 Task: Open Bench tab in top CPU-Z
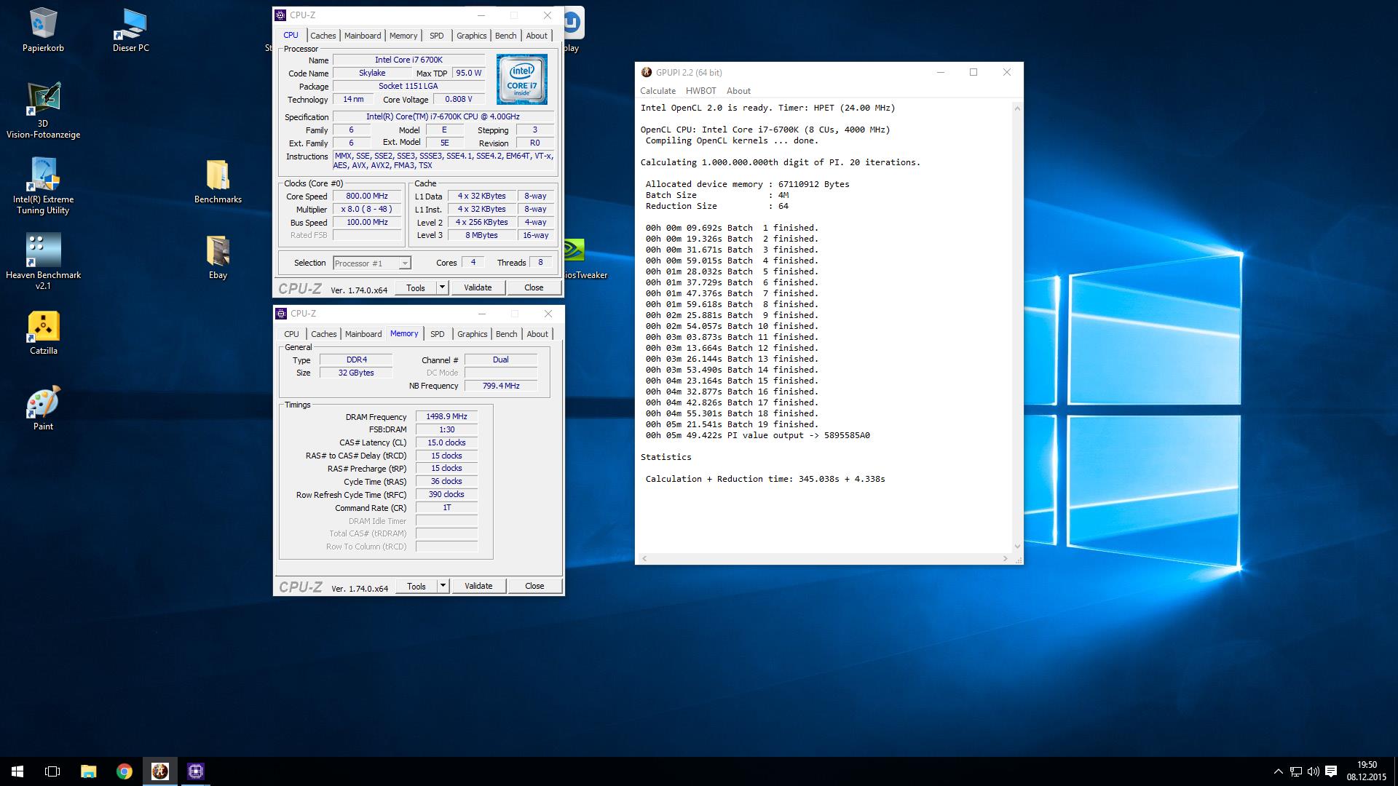505,36
